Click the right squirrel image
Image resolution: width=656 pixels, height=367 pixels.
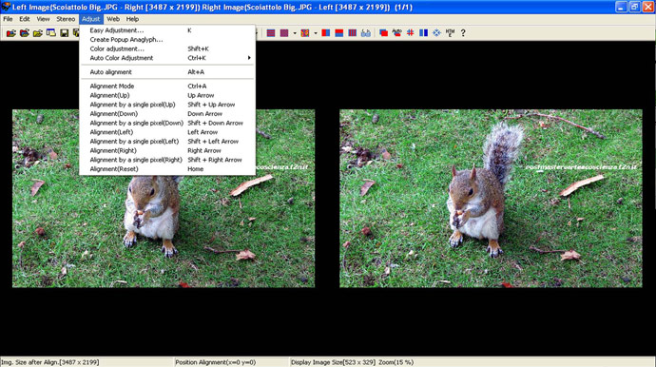click(x=491, y=199)
